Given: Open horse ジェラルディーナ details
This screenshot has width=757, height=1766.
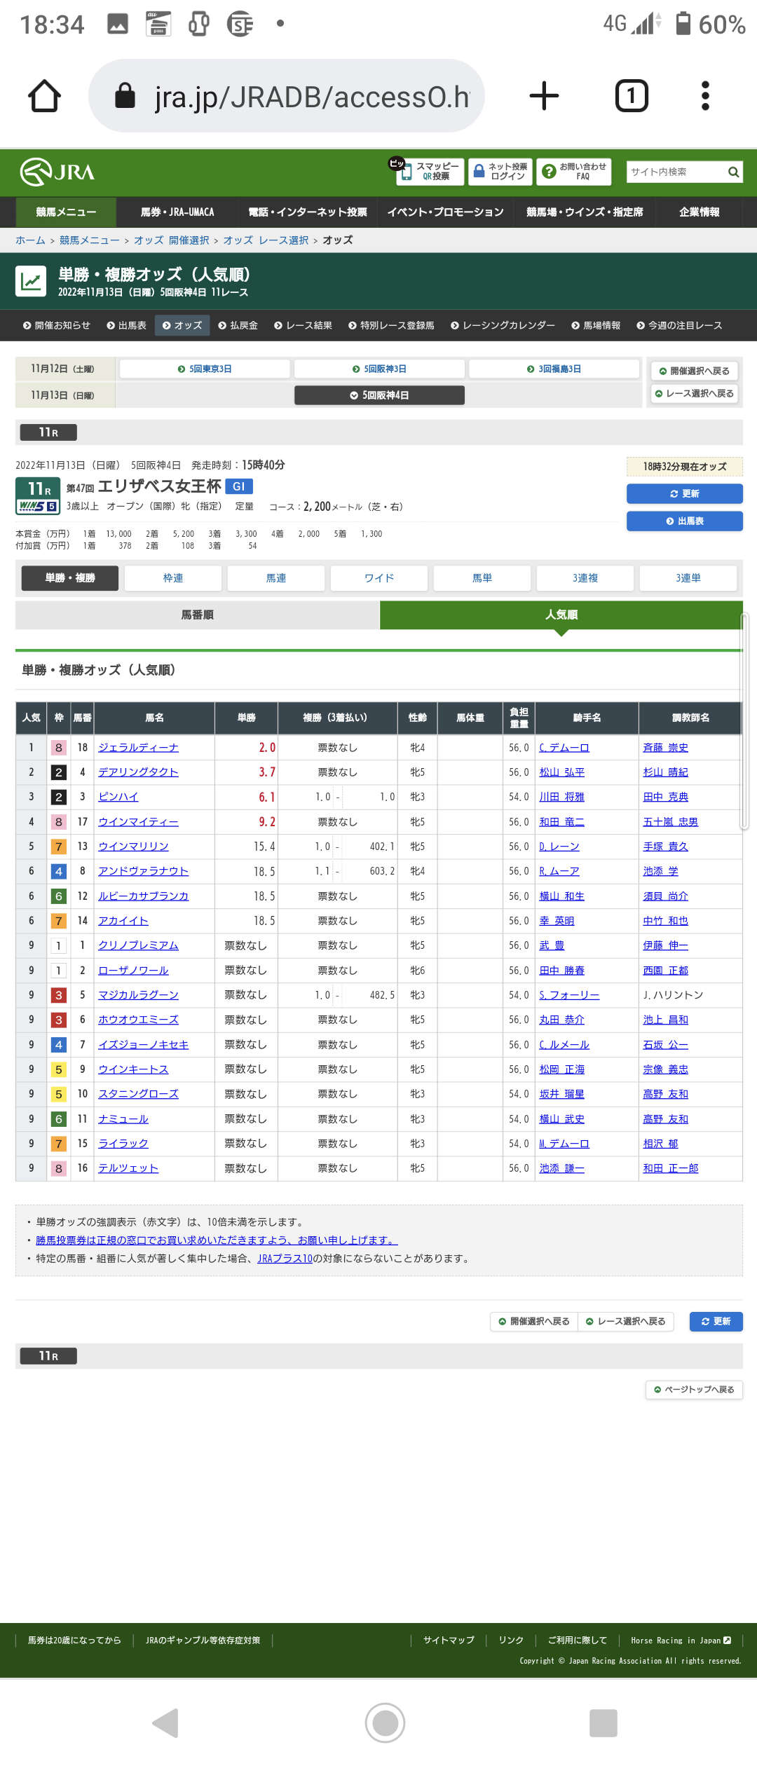Looking at the screenshot, I should pyautogui.click(x=138, y=748).
